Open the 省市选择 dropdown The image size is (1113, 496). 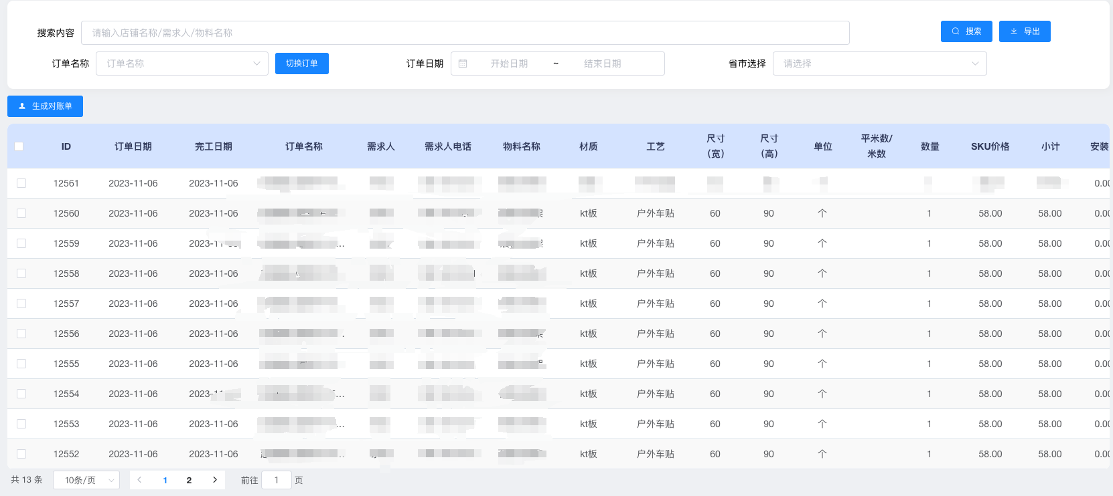[x=879, y=64]
